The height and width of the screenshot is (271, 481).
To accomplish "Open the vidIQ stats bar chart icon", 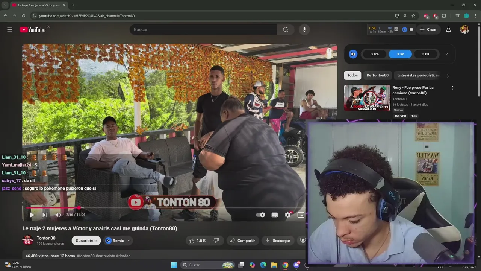I will click(396, 29).
